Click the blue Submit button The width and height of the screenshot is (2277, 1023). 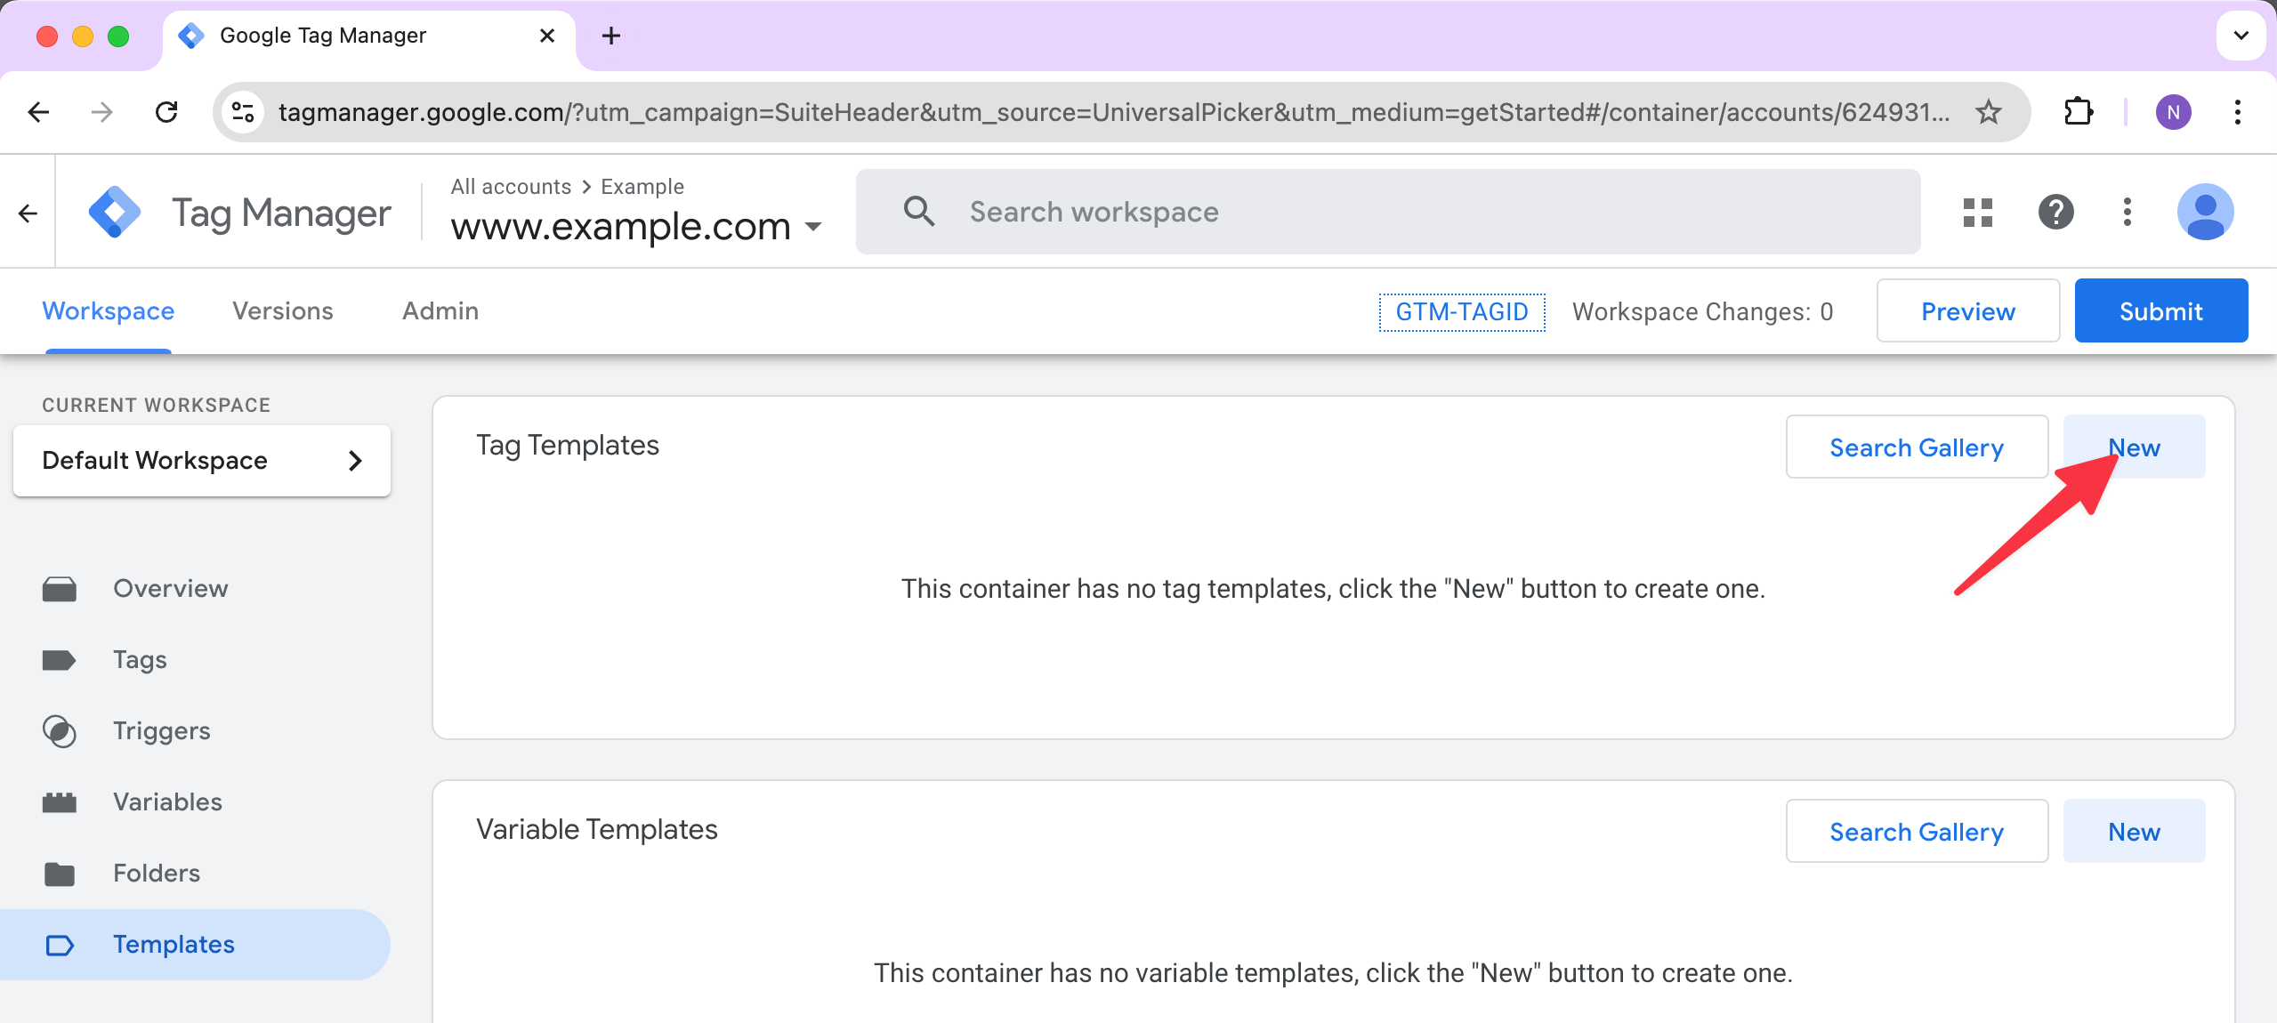pyautogui.click(x=2160, y=311)
